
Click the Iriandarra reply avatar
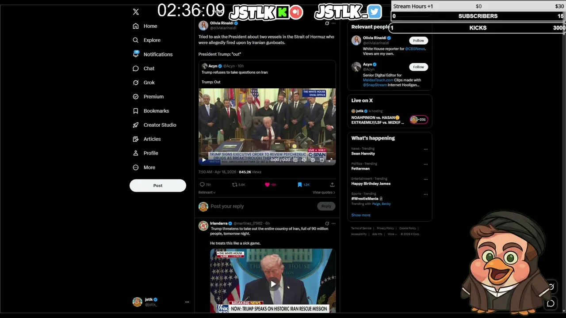click(203, 226)
